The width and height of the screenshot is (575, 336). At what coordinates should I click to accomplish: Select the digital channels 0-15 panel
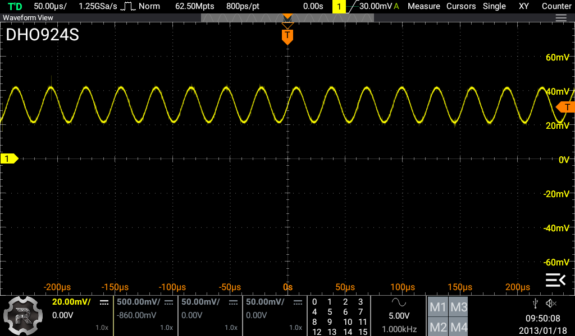tap(339, 316)
